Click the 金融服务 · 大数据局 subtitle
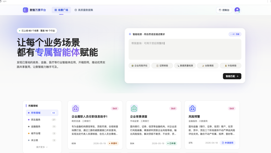This screenshot has height=153, width=271. [198, 121]
